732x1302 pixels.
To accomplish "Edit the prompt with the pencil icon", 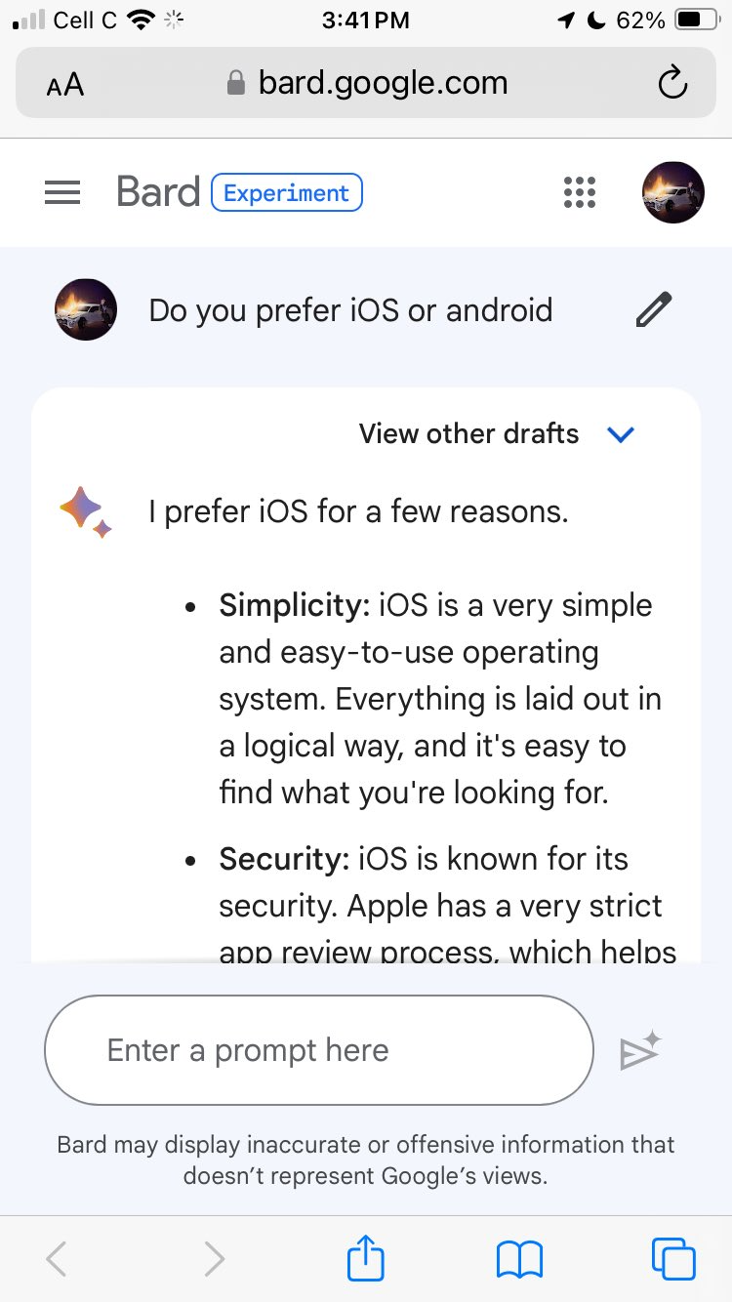I will (653, 308).
